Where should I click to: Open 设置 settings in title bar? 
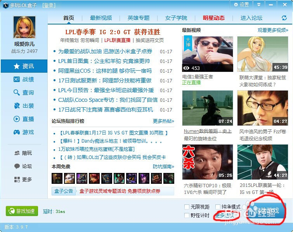coord(241,5)
